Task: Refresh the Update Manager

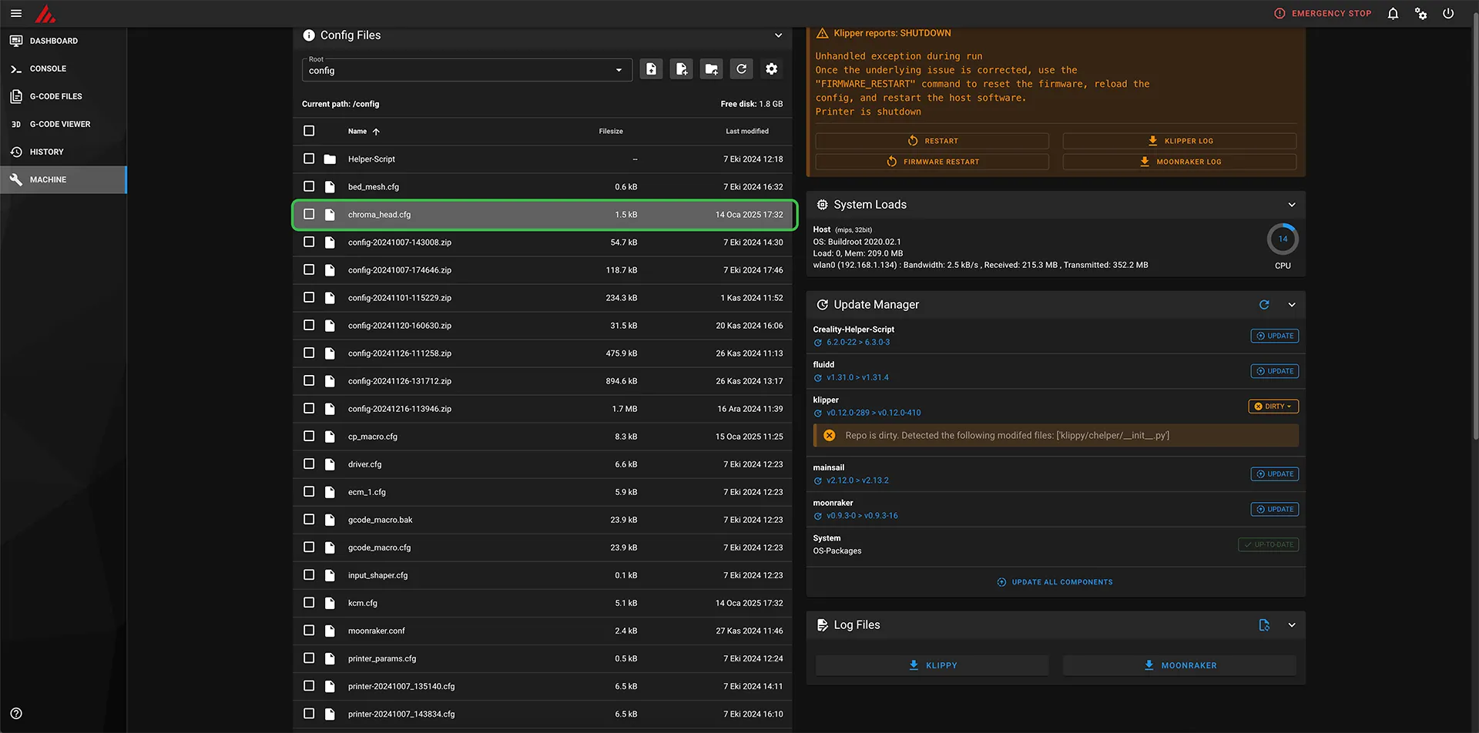Action: click(1264, 304)
